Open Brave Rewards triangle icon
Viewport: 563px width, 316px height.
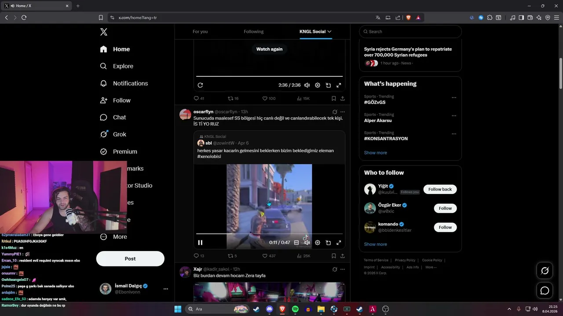click(418, 18)
